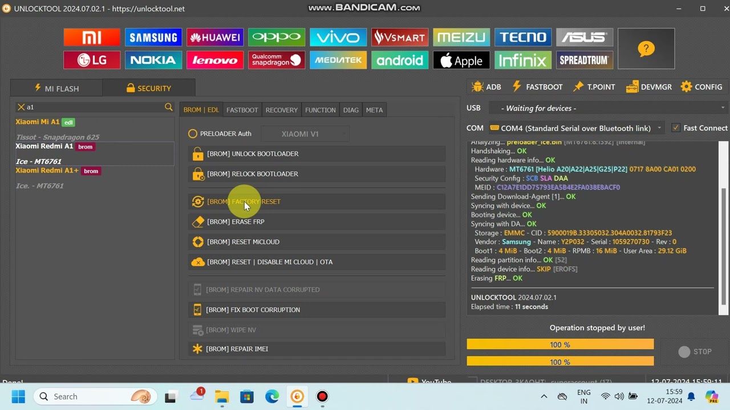Open the Lenovo brand section

215,60
